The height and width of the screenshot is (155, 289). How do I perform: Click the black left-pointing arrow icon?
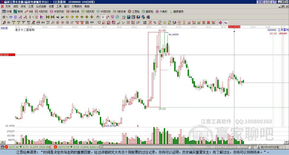58,17
